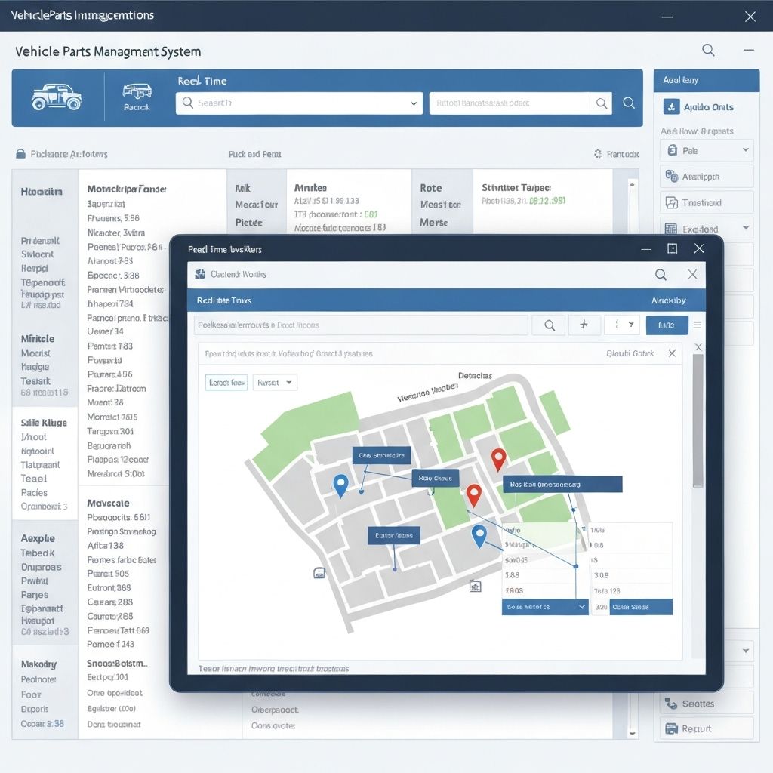
Task: Click the plus button in popup toolbar
Action: [x=583, y=325]
